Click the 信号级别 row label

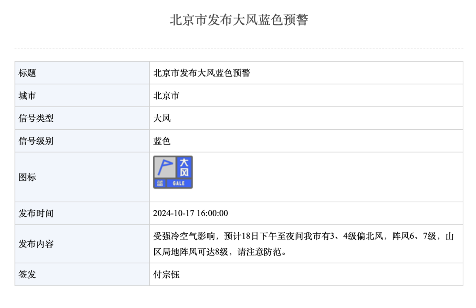[x=36, y=141]
